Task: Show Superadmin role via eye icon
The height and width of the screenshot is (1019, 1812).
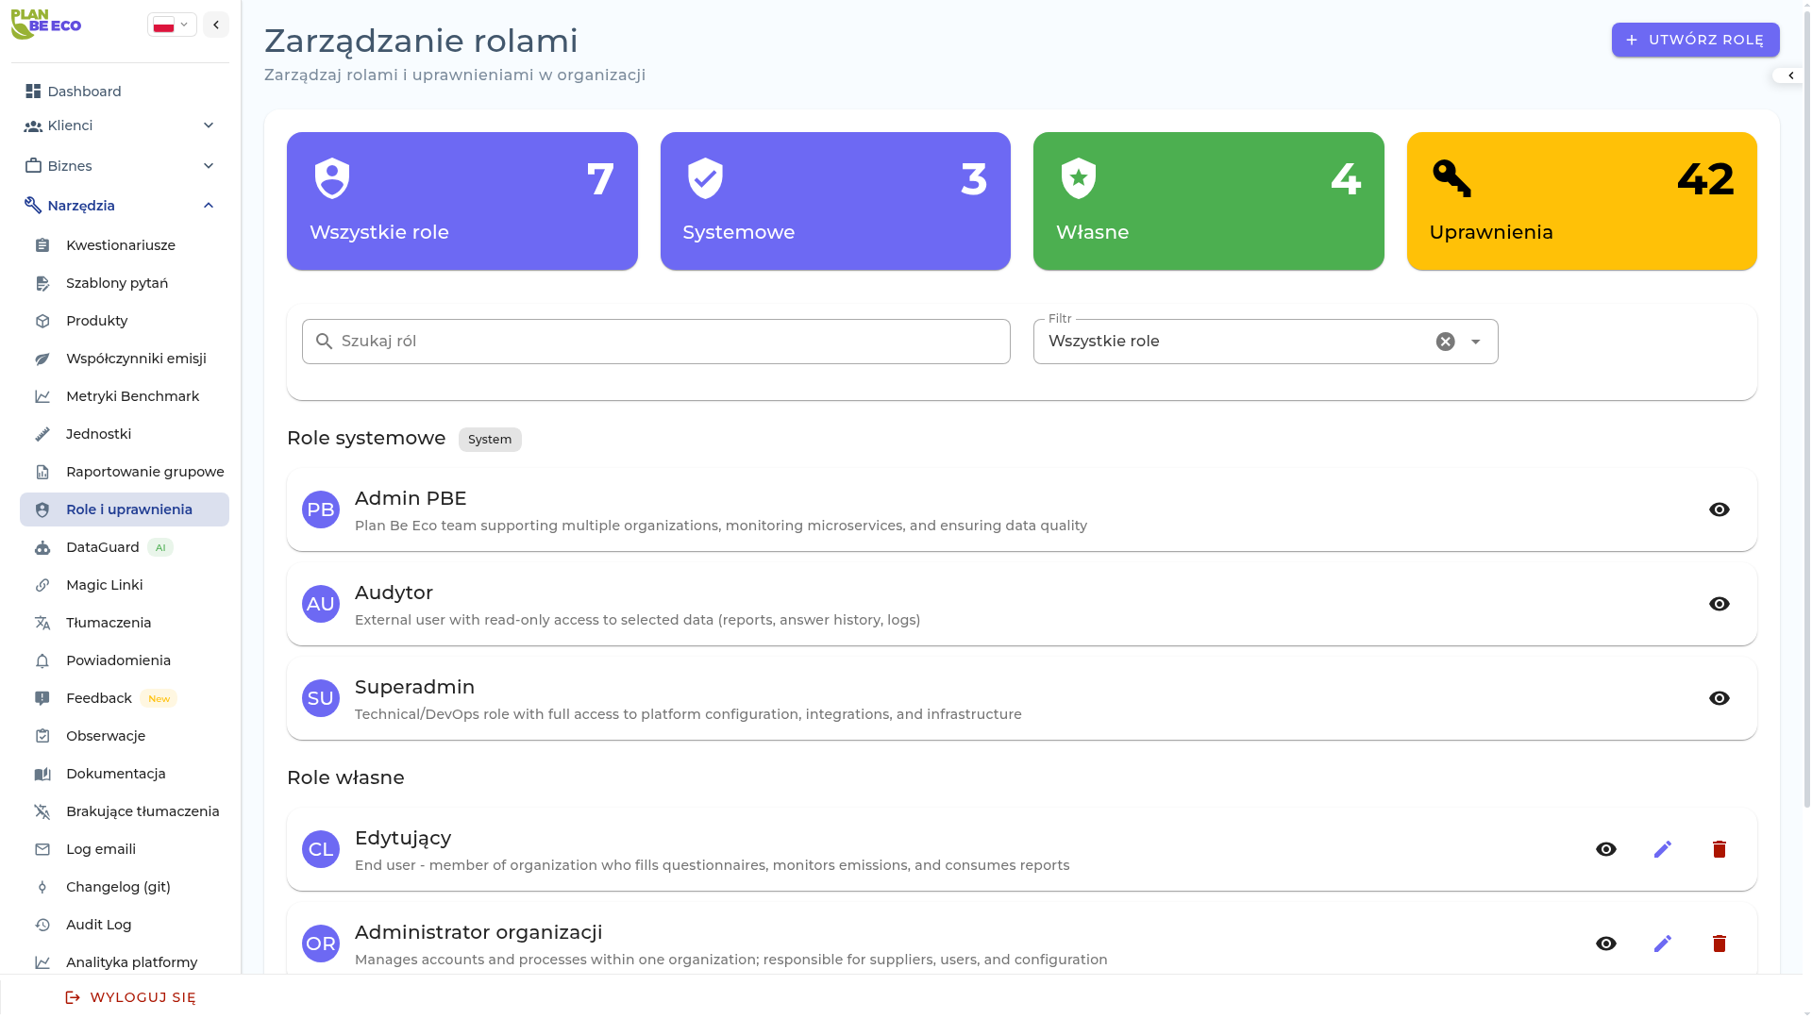Action: click(1719, 698)
